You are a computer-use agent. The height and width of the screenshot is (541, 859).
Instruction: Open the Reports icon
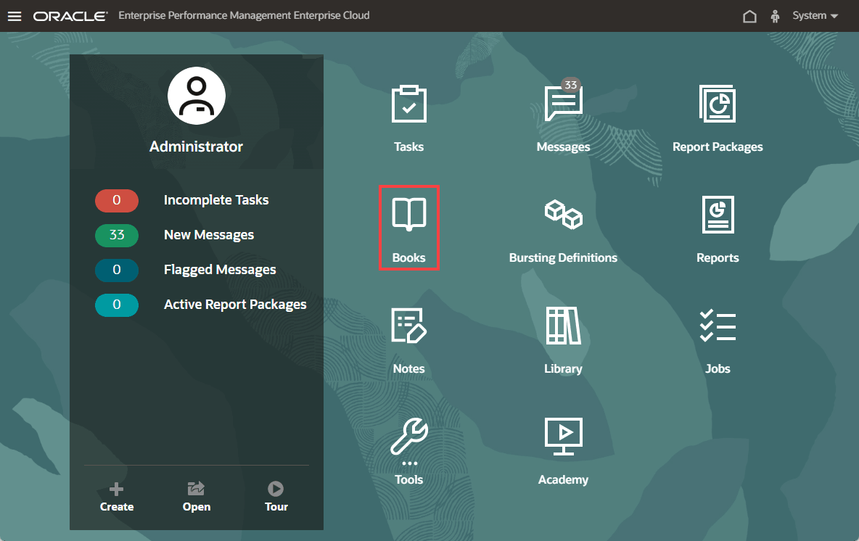718,215
